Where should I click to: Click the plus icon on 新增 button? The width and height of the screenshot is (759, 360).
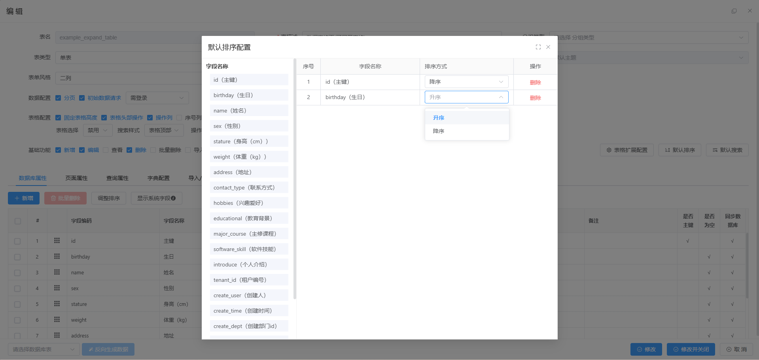[x=17, y=198]
